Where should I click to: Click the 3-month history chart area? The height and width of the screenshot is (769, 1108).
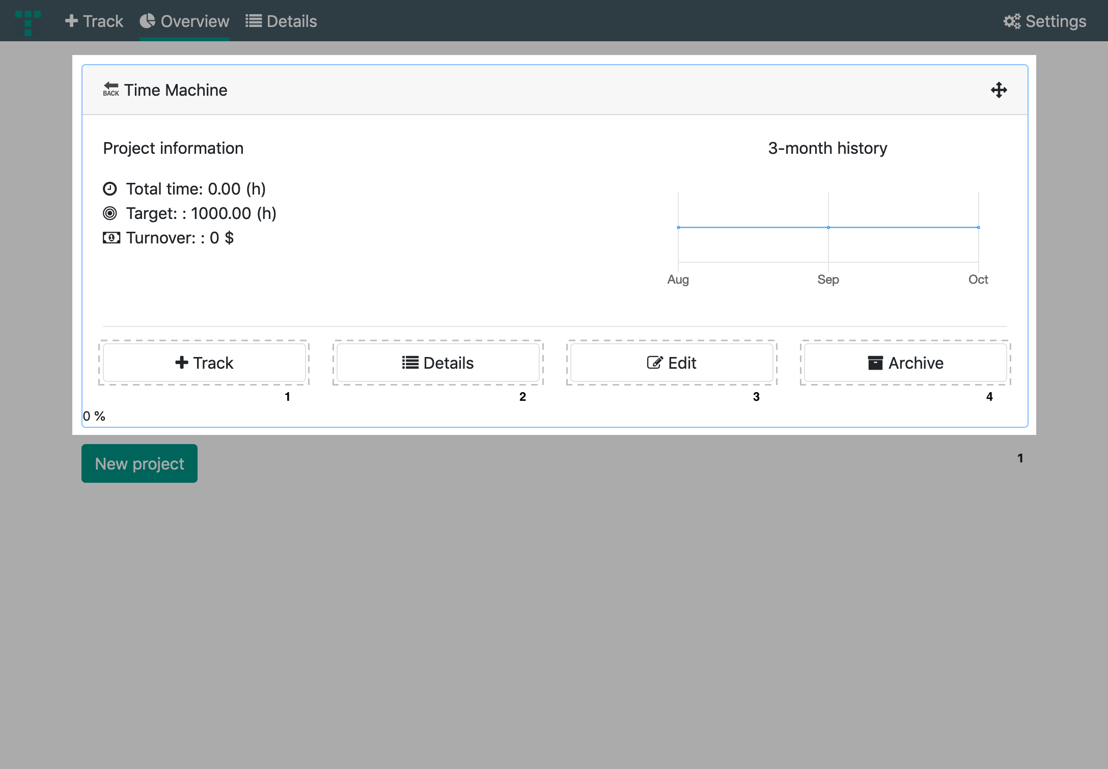point(827,227)
